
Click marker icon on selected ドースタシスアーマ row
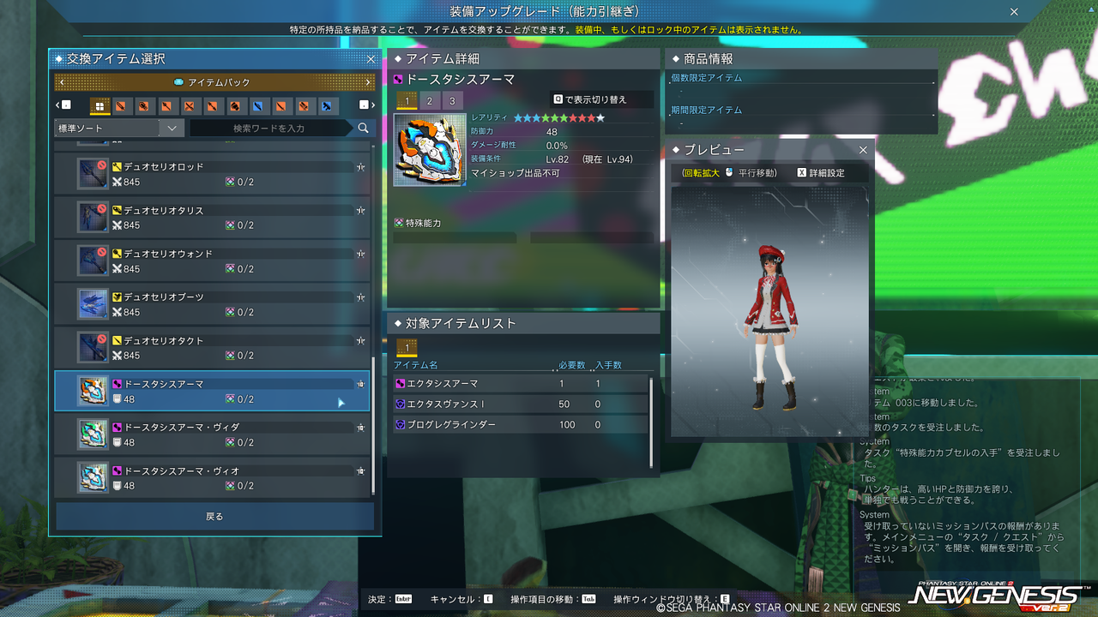(x=361, y=384)
